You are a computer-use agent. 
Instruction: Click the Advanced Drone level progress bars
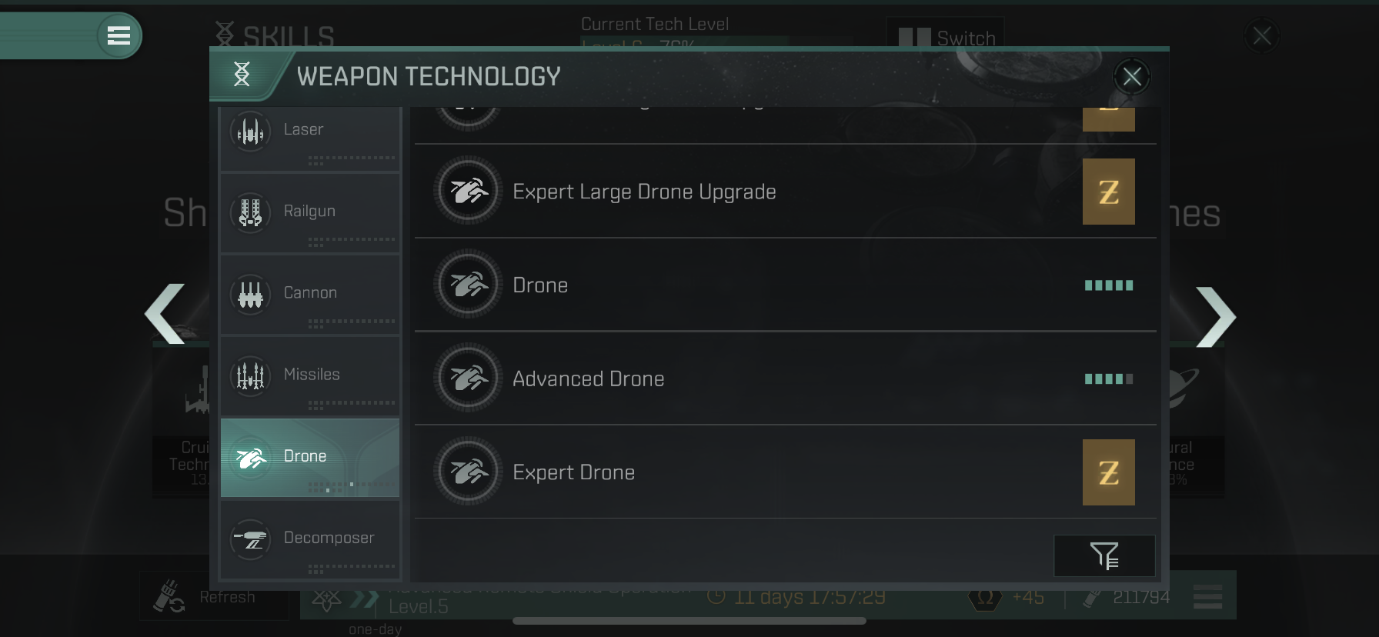[1109, 379]
